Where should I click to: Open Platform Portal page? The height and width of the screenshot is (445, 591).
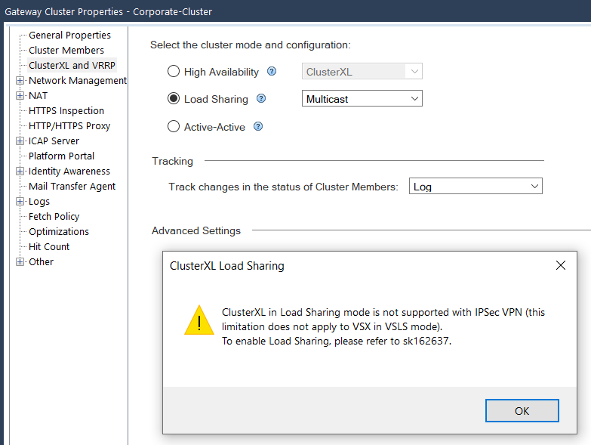click(x=61, y=156)
